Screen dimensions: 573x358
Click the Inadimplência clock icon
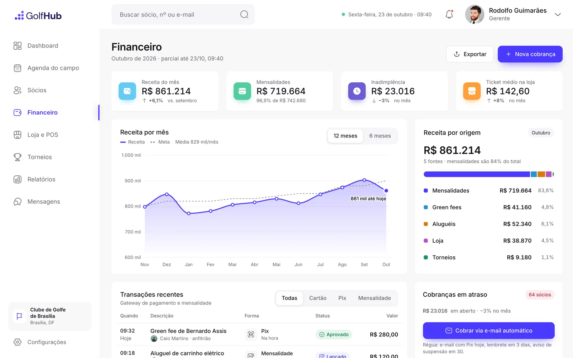pyautogui.click(x=357, y=91)
